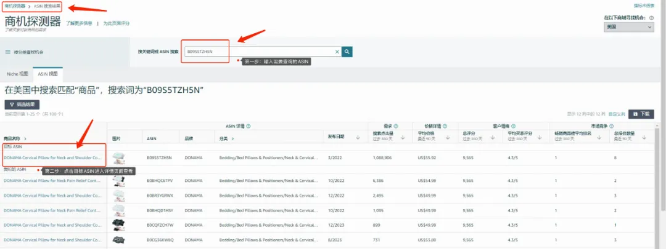Screen dimensions: 666x249
Task: Open marketplace dropdown showing 美国
Action: pos(628,26)
